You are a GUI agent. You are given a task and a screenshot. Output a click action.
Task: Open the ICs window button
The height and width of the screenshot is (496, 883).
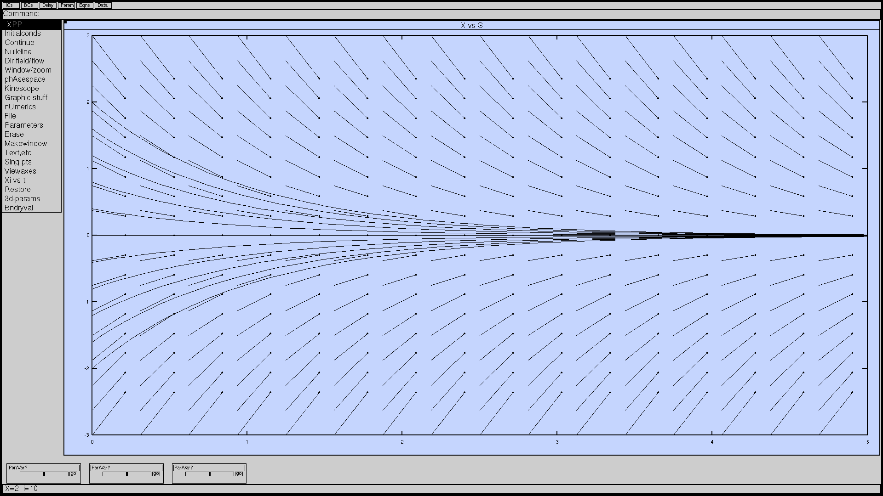[11, 6]
